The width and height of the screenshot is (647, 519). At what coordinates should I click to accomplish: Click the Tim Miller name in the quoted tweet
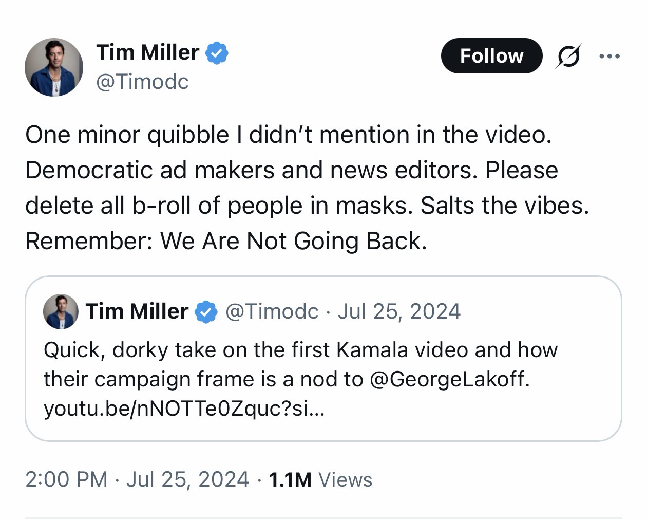(x=137, y=311)
